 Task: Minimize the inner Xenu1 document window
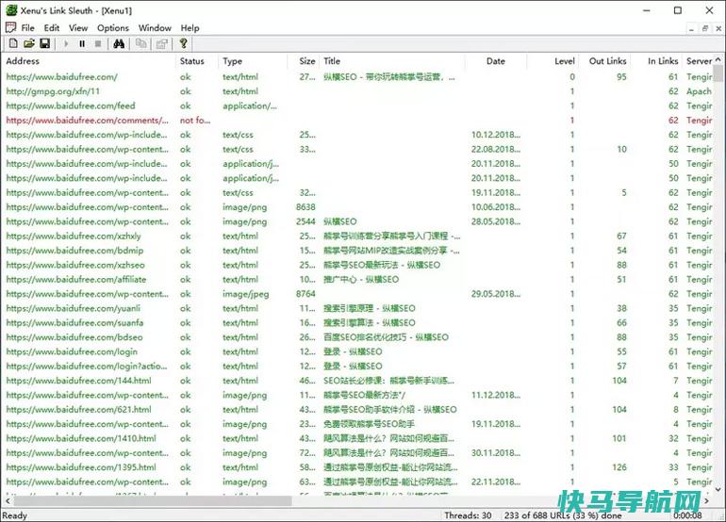(x=691, y=28)
